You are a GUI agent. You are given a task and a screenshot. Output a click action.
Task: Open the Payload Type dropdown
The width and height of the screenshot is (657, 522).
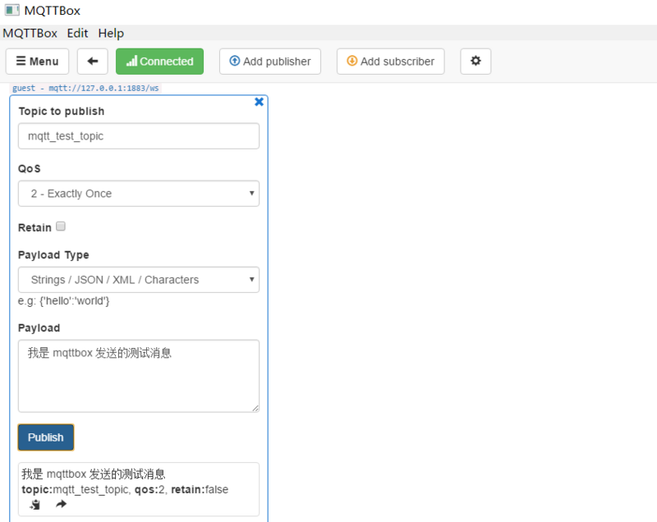[x=138, y=280]
